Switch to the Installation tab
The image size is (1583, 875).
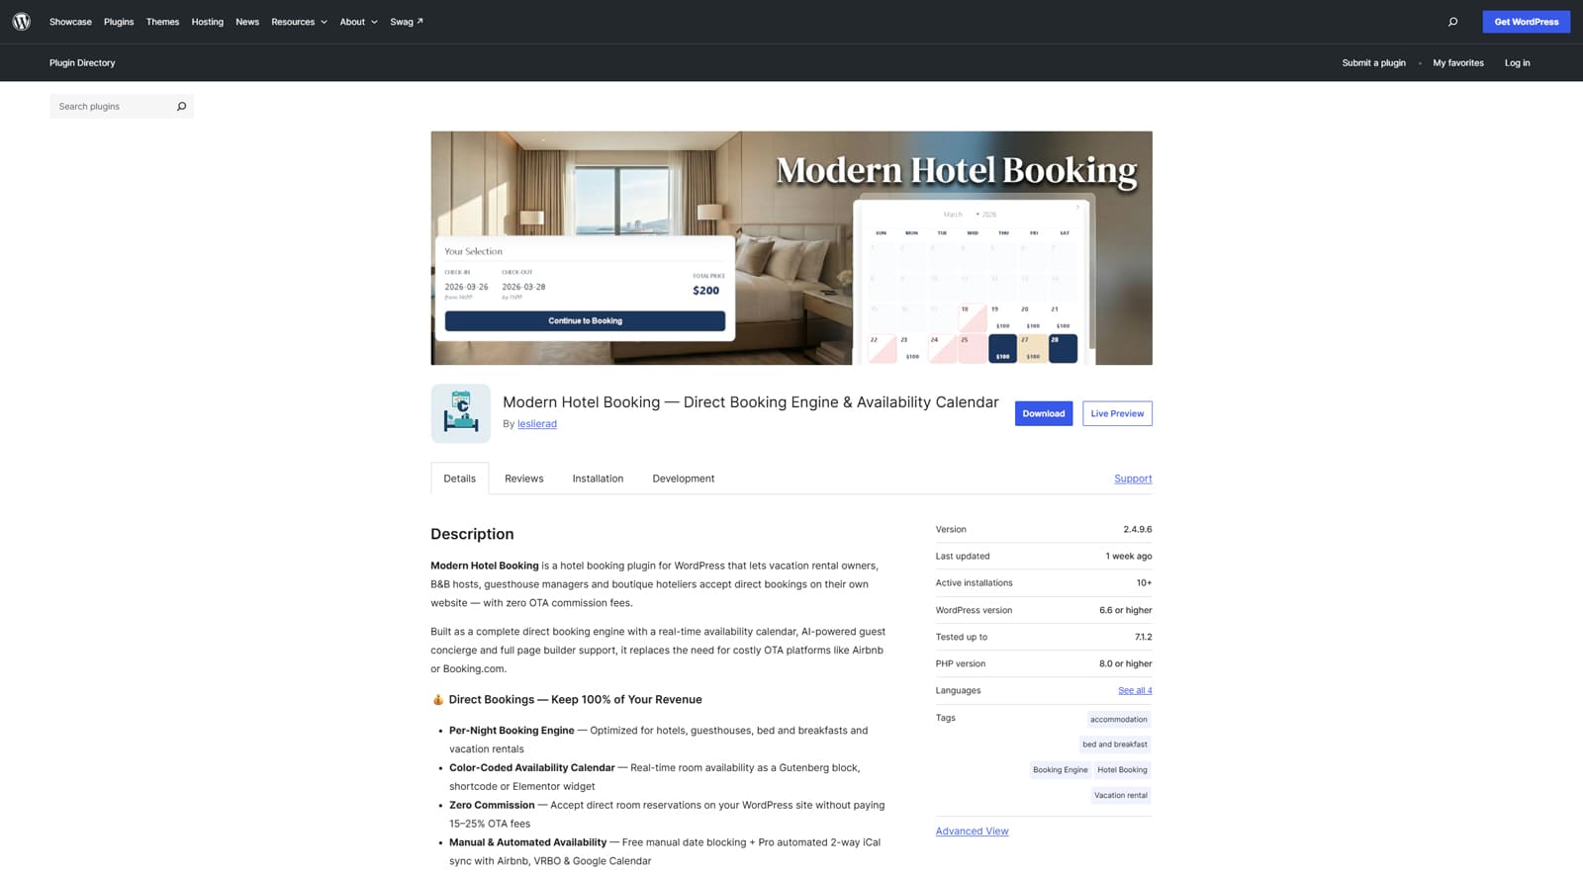[x=598, y=479]
